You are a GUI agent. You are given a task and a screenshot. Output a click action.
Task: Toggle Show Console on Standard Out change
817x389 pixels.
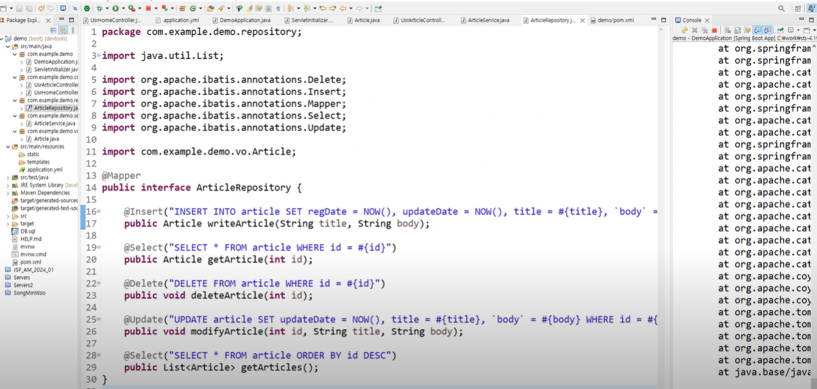757,30
